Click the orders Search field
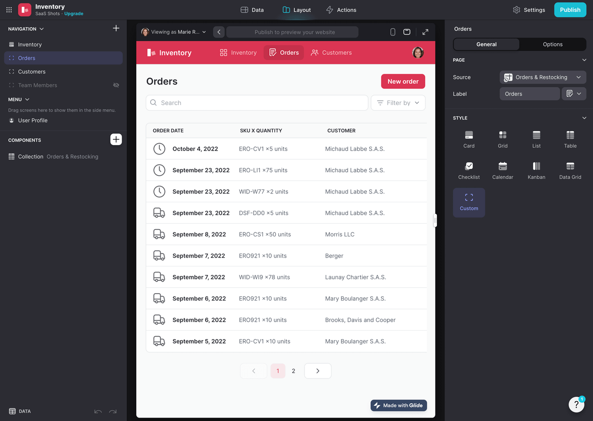This screenshot has height=421, width=593. click(257, 103)
